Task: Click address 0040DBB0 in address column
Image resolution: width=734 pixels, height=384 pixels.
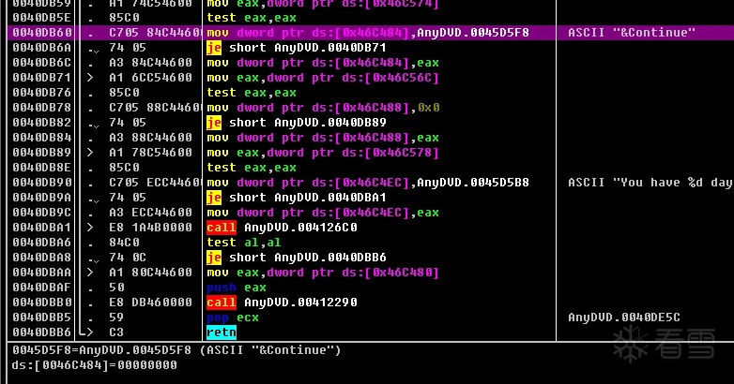Action: click(x=42, y=302)
